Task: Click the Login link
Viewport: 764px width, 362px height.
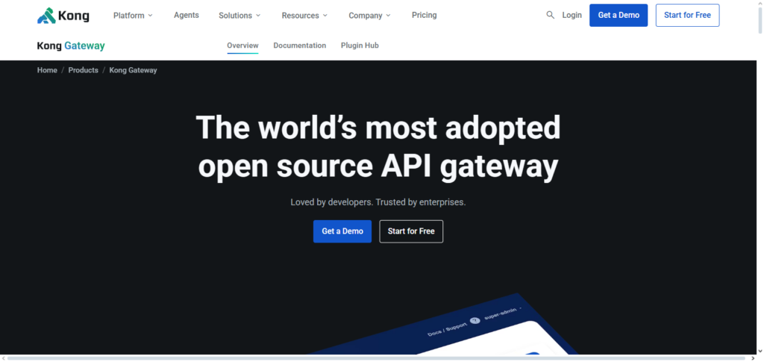Action: pos(572,15)
